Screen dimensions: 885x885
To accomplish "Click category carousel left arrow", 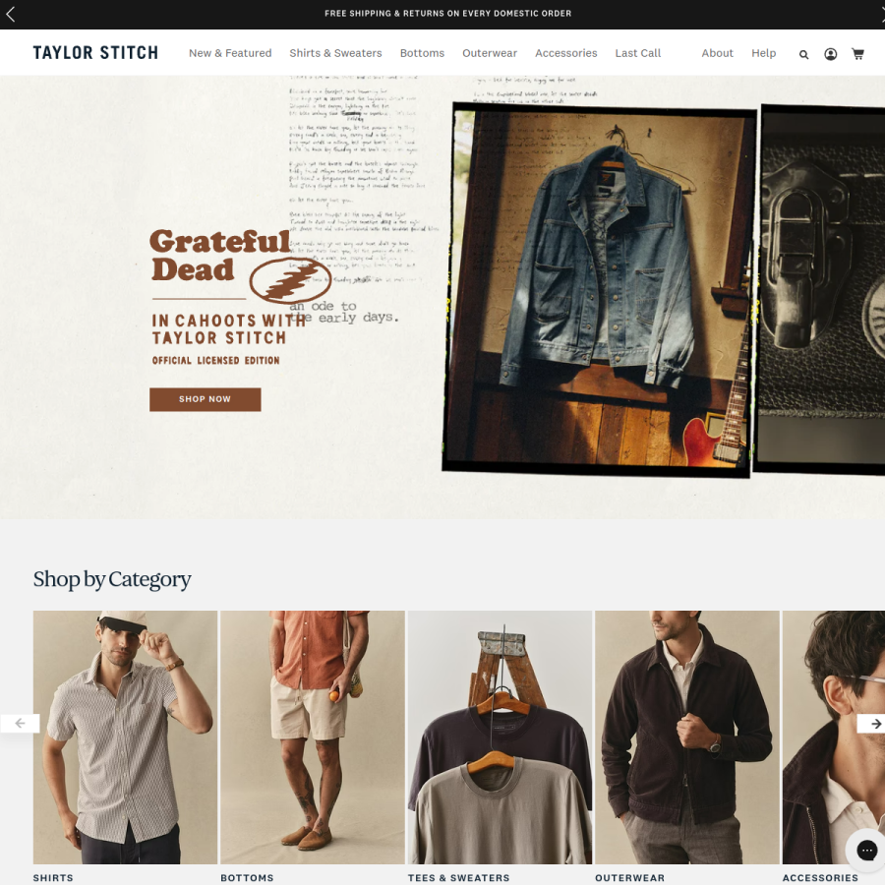I will tap(20, 723).
